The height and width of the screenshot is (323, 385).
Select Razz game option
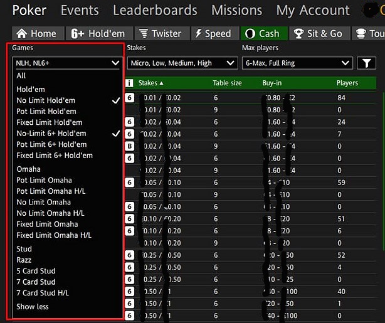(x=68, y=260)
